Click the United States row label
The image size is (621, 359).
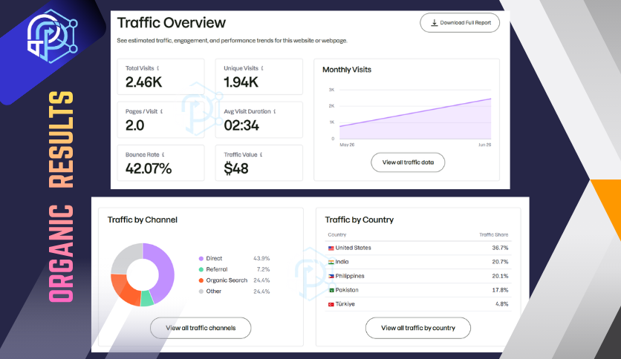coord(354,248)
